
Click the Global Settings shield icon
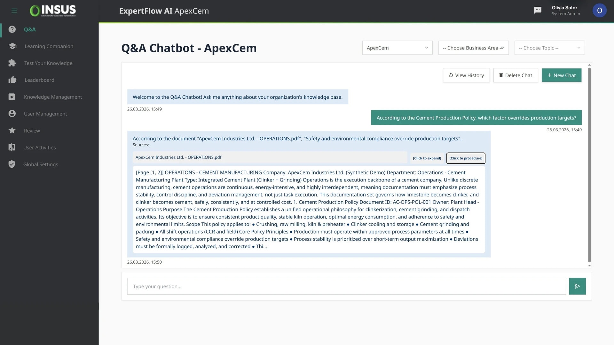point(12,164)
